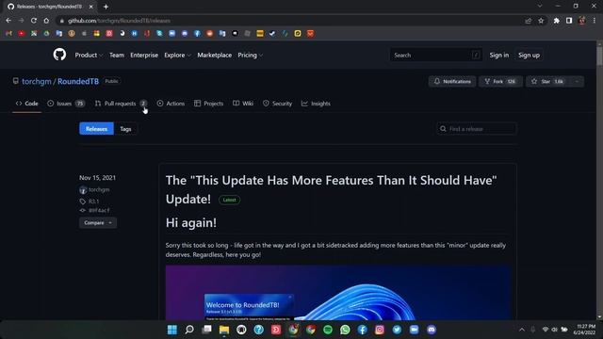Open the Projects tab

[209, 104]
